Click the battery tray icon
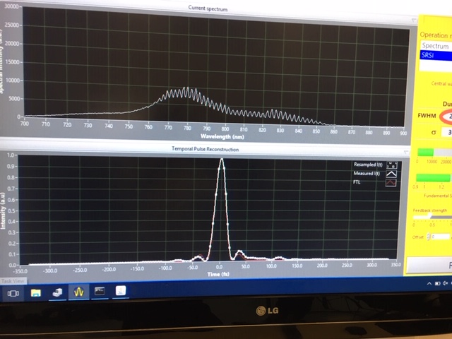 [x=437, y=284]
